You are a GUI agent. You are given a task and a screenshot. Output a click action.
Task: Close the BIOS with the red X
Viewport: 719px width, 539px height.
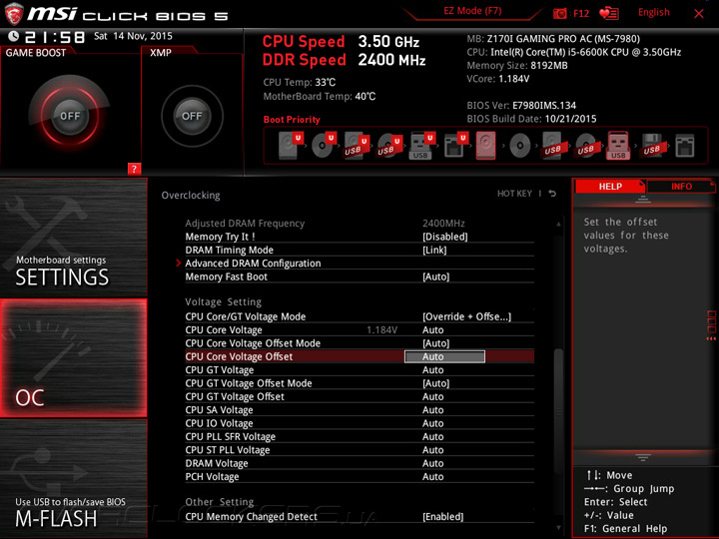[x=699, y=14]
